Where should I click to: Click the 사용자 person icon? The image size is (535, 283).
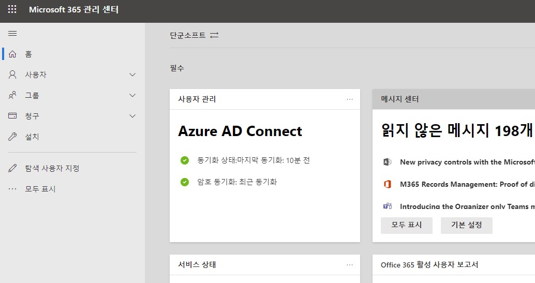point(12,75)
